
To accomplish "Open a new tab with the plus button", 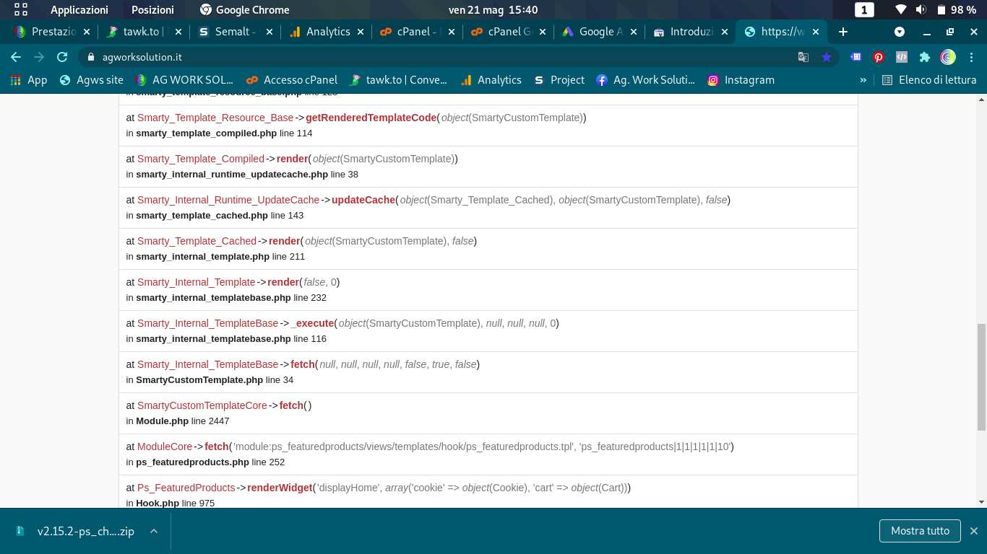I will pos(842,32).
